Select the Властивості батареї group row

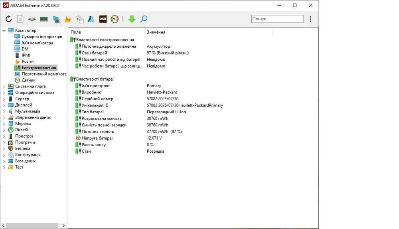tap(95, 79)
